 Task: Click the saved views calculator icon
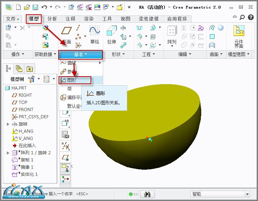point(65,134)
